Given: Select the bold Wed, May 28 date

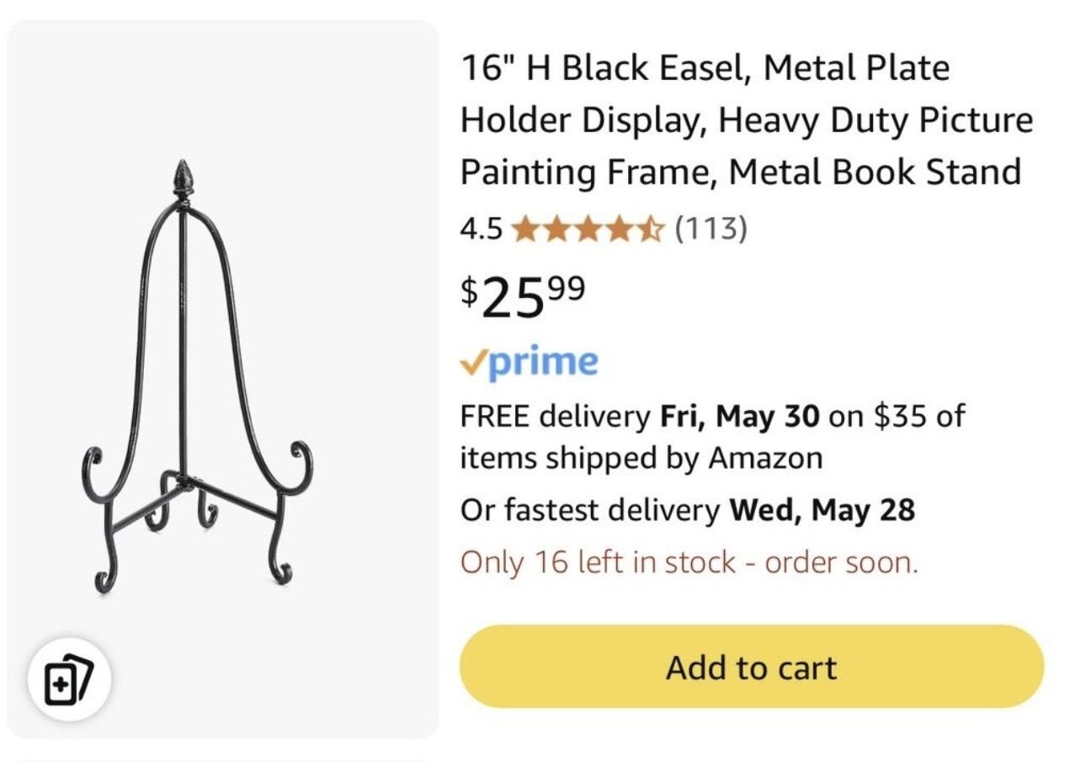Looking at the screenshot, I should (x=822, y=510).
